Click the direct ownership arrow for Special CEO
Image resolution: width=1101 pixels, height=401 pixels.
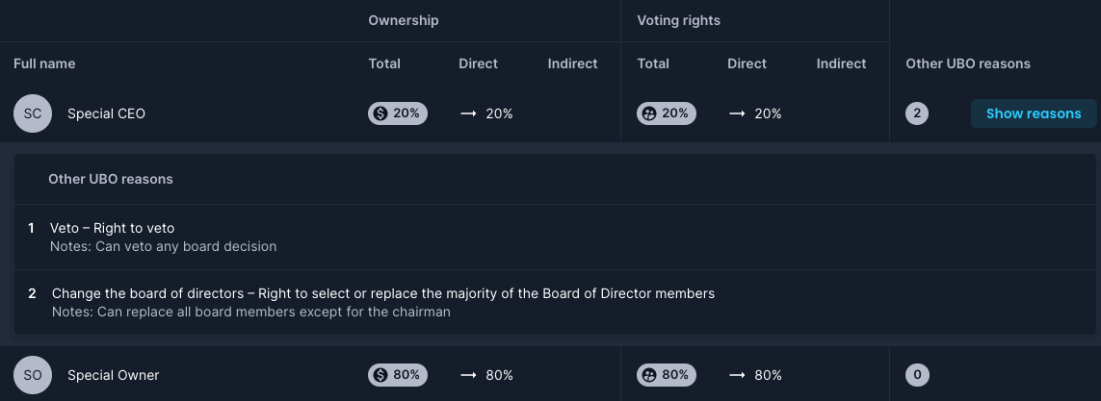[468, 113]
